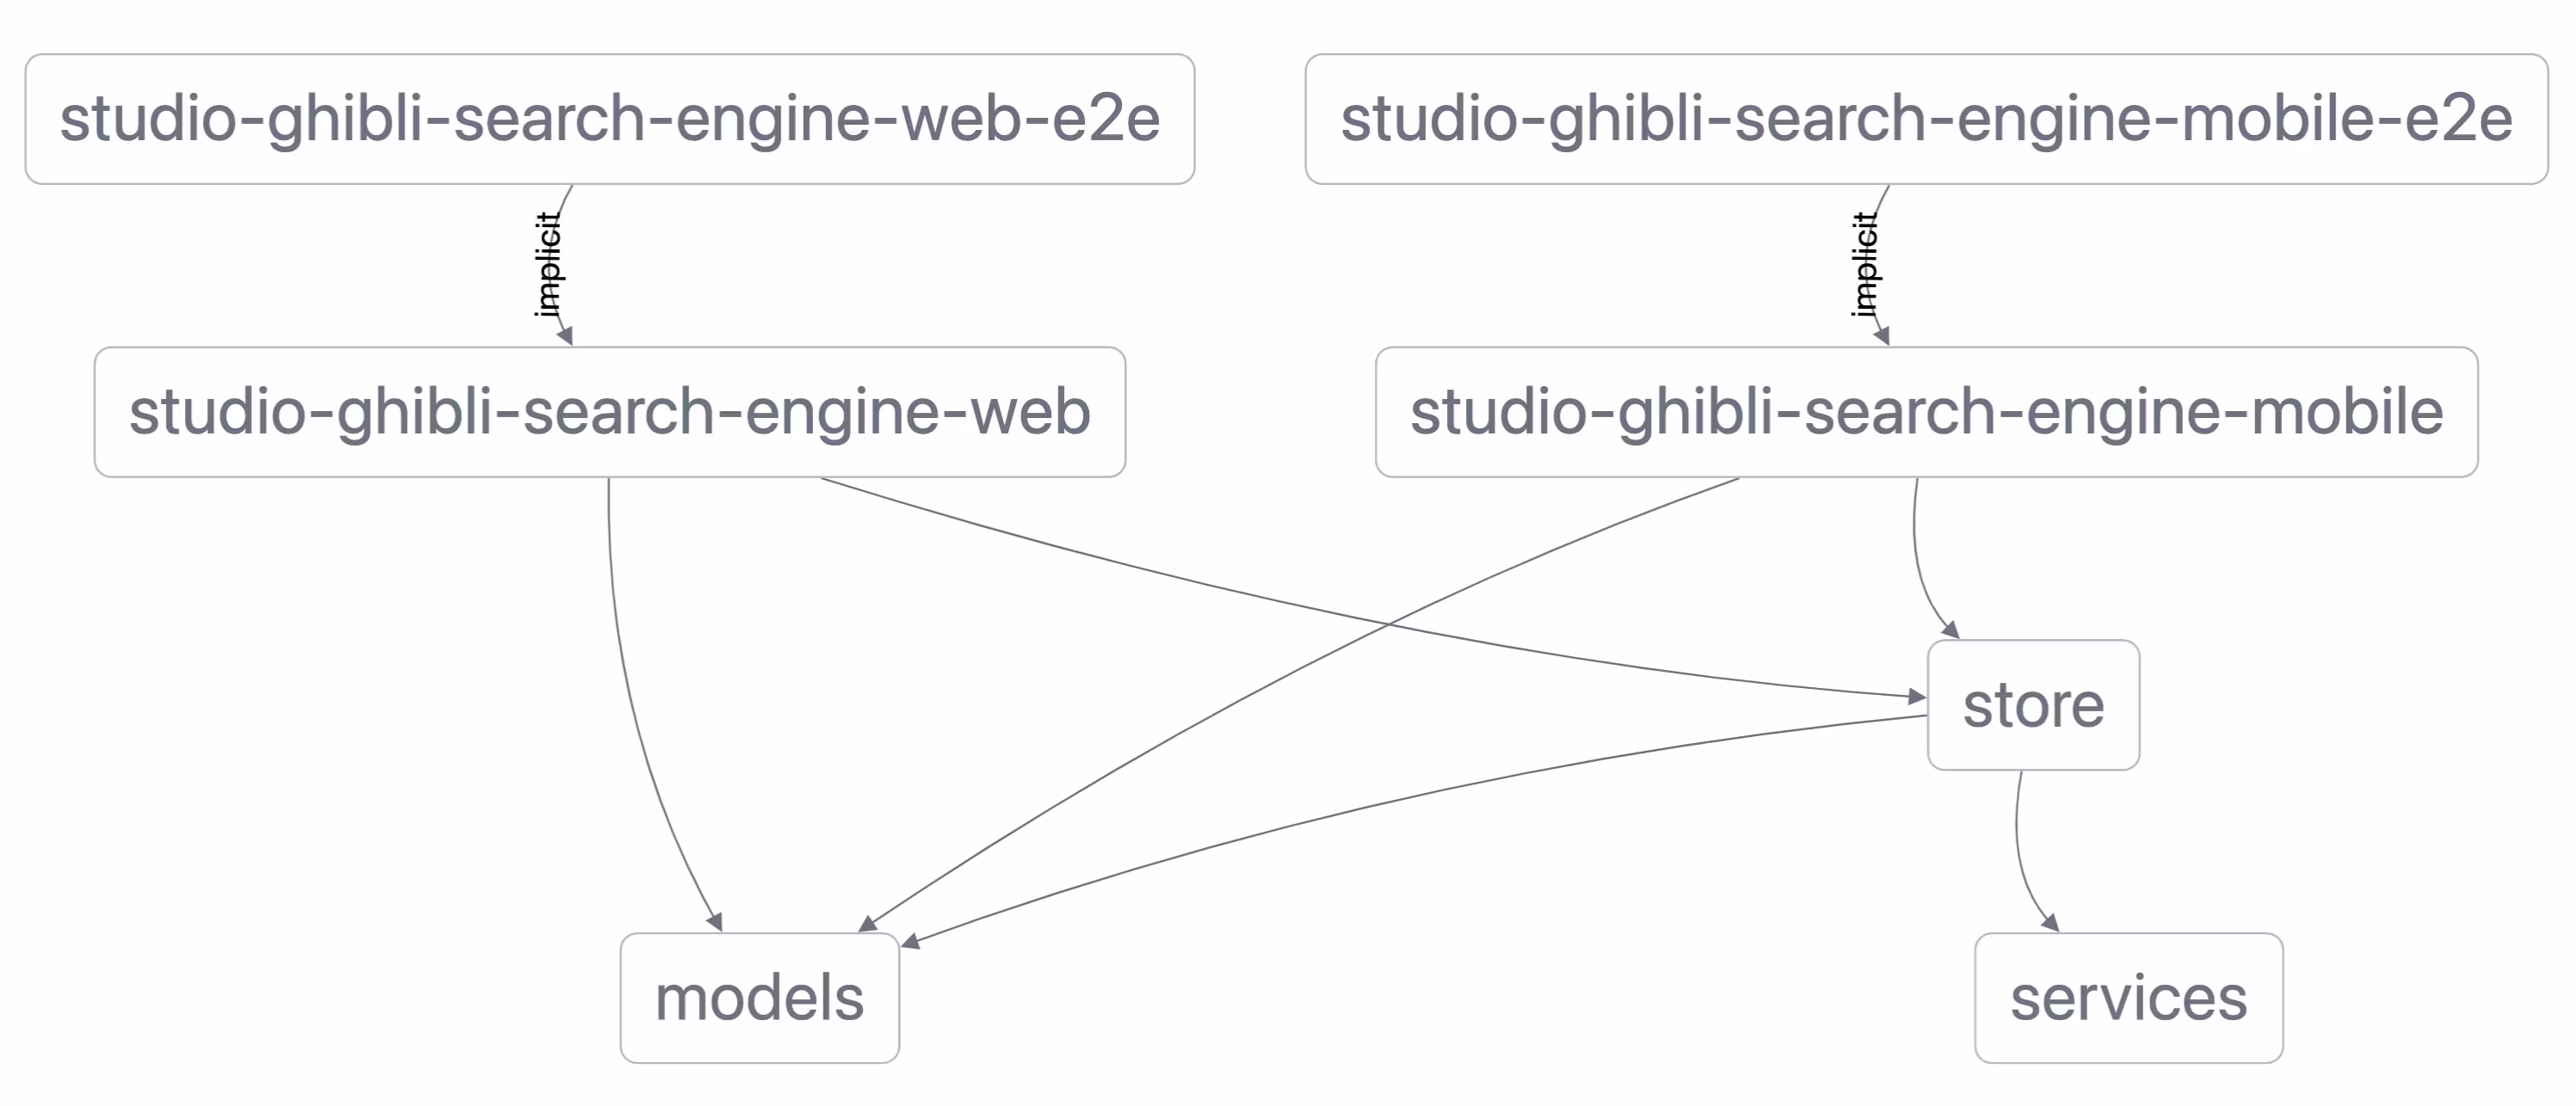
Task: Select the store library node
Action: click(x=2032, y=705)
